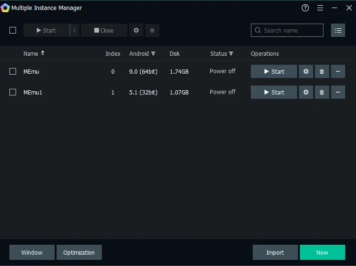Open batch settings gear in toolbar
The width and height of the screenshot is (356, 266).
pyautogui.click(x=136, y=30)
